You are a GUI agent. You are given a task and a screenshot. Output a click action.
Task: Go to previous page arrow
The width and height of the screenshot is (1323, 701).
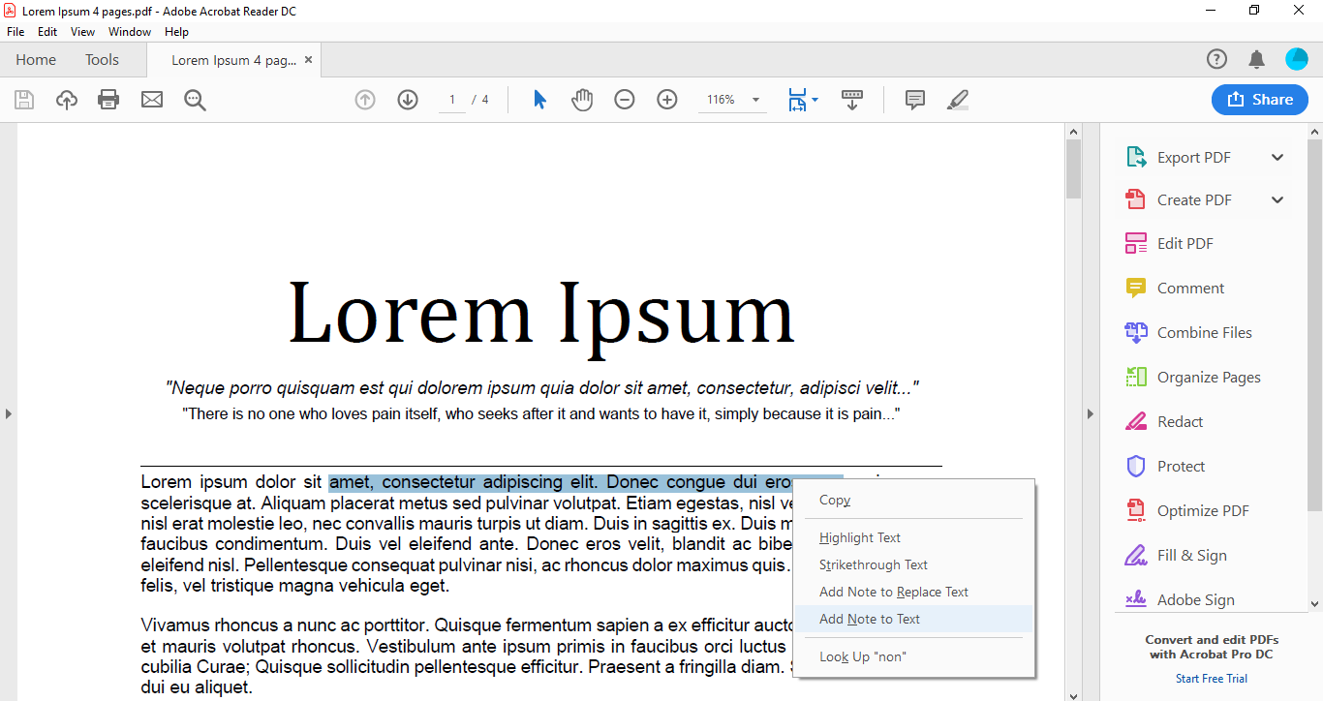pyautogui.click(x=365, y=100)
